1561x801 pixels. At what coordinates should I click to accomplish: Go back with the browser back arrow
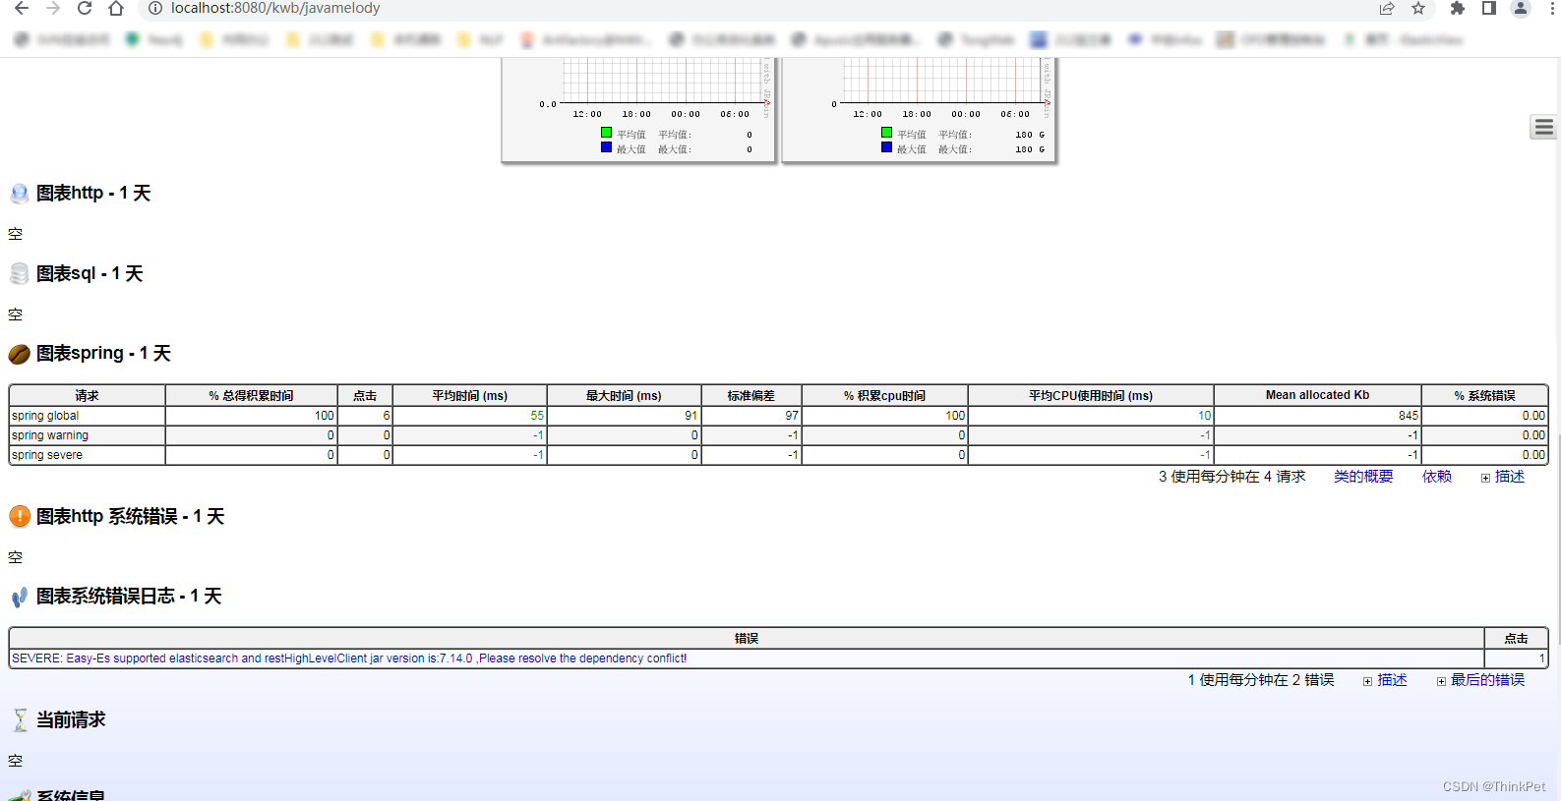tap(22, 8)
